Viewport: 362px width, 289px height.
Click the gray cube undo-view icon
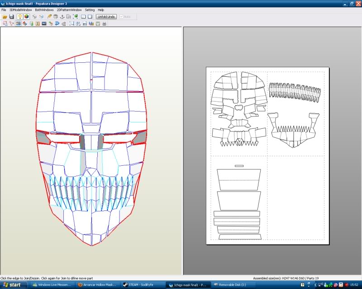(34, 17)
